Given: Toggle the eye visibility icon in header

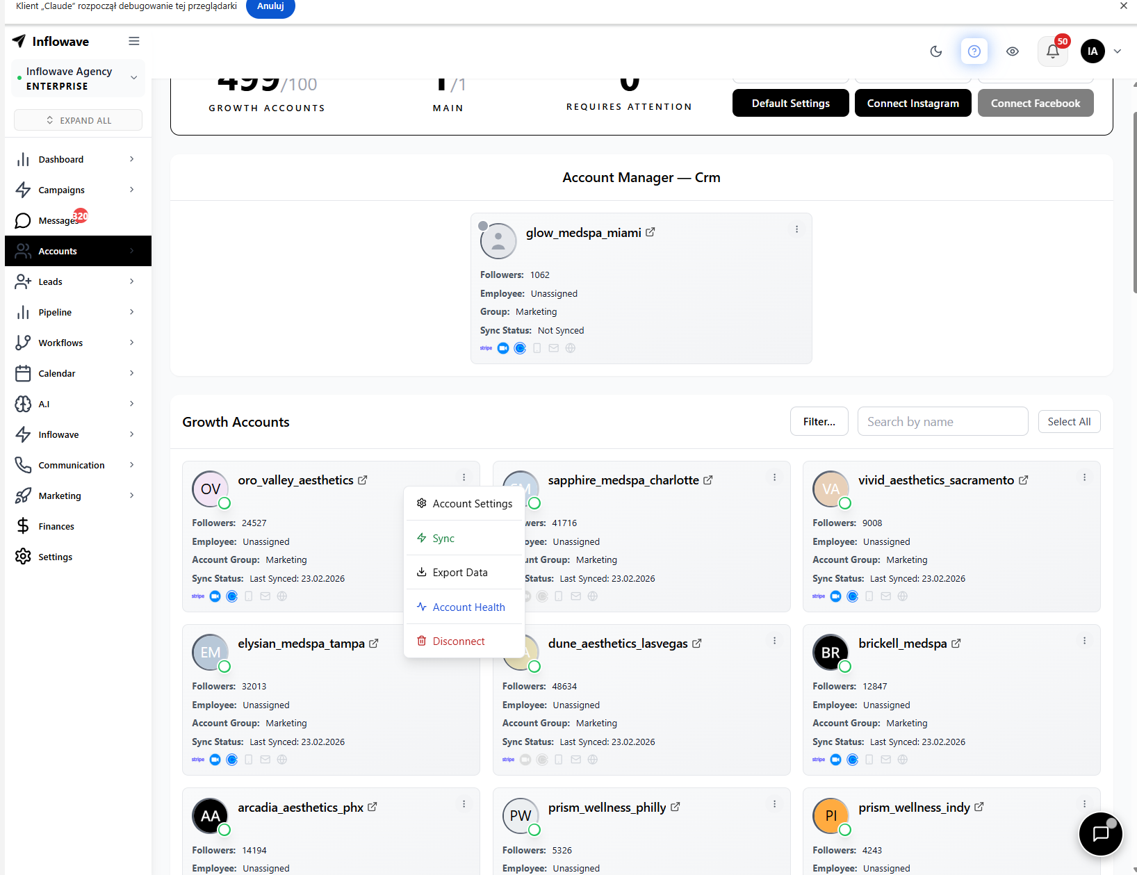Looking at the screenshot, I should tap(1012, 51).
